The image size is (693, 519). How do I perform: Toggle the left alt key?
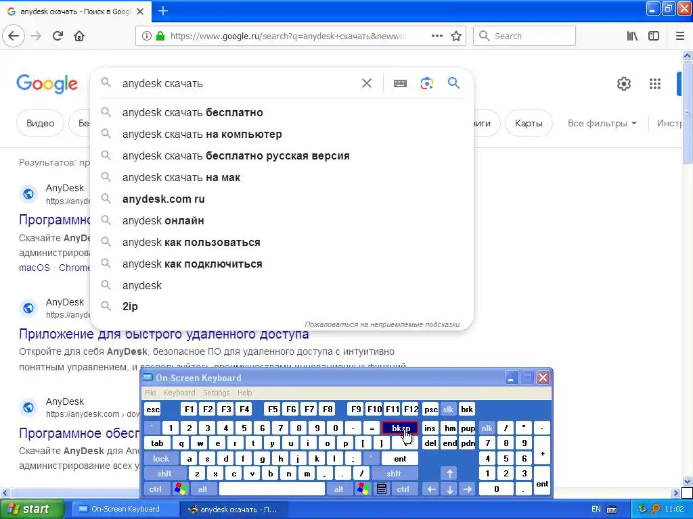(x=203, y=489)
